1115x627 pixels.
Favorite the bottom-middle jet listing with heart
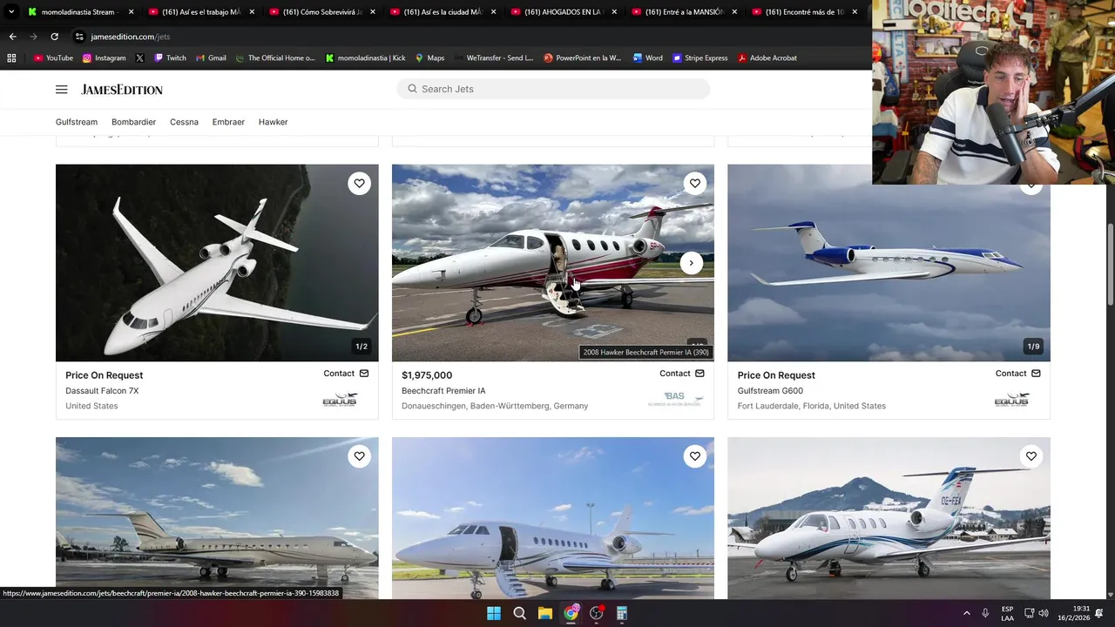tap(694, 455)
